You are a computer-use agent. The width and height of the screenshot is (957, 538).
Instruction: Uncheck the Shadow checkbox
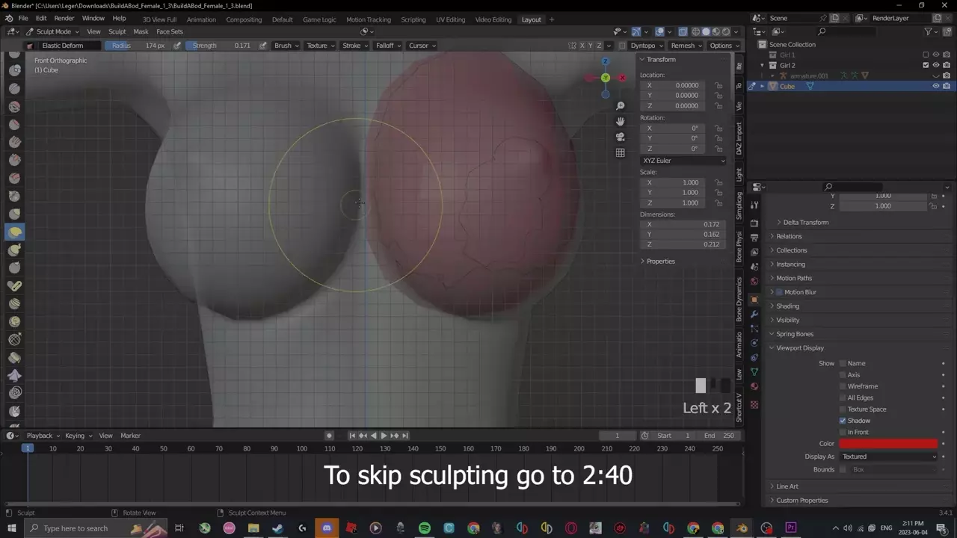coord(843,421)
